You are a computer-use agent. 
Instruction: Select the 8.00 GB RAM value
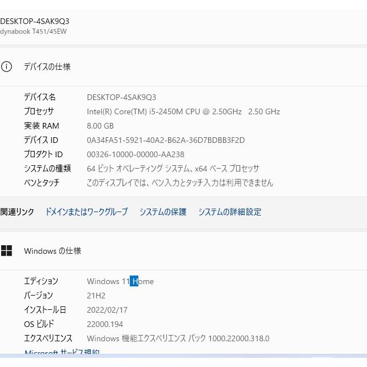[100, 126]
